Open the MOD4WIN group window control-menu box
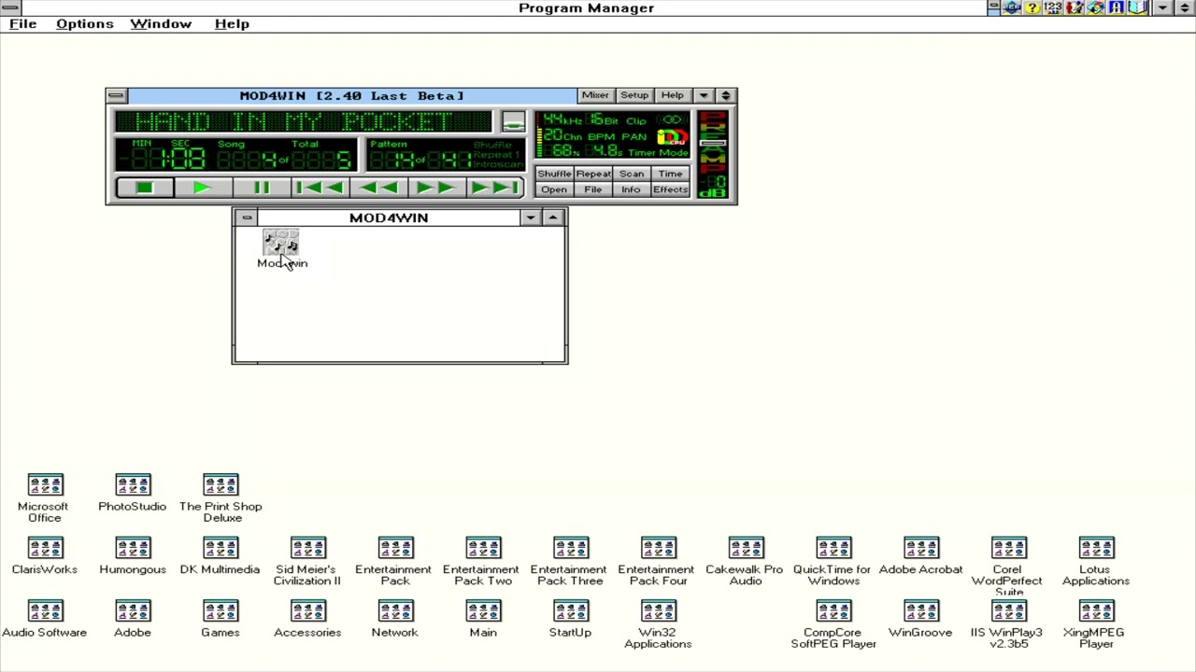 point(247,217)
